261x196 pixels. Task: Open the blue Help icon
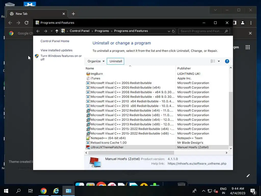(x=227, y=61)
